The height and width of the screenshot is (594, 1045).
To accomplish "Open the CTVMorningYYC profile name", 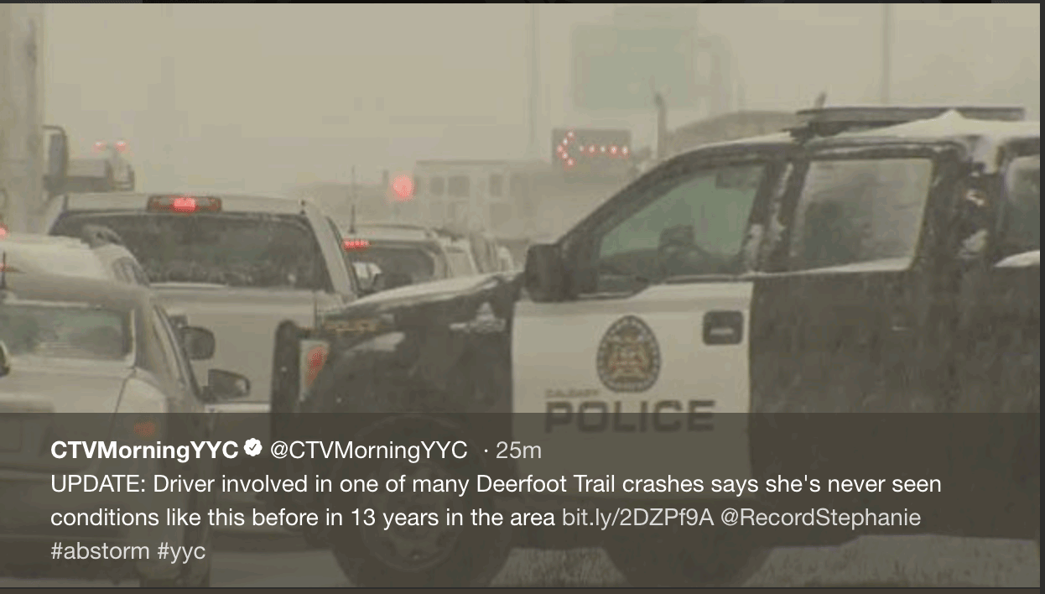I will (x=145, y=451).
